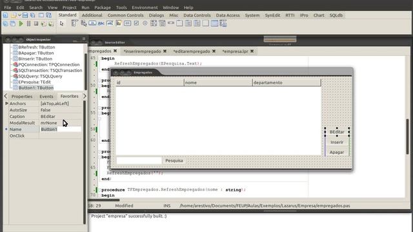Switch to the Data Access palette tab
This screenshot has width=413, height=232.
228,15
